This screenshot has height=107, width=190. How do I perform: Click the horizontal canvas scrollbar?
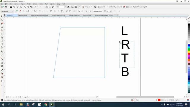pos(145,97)
